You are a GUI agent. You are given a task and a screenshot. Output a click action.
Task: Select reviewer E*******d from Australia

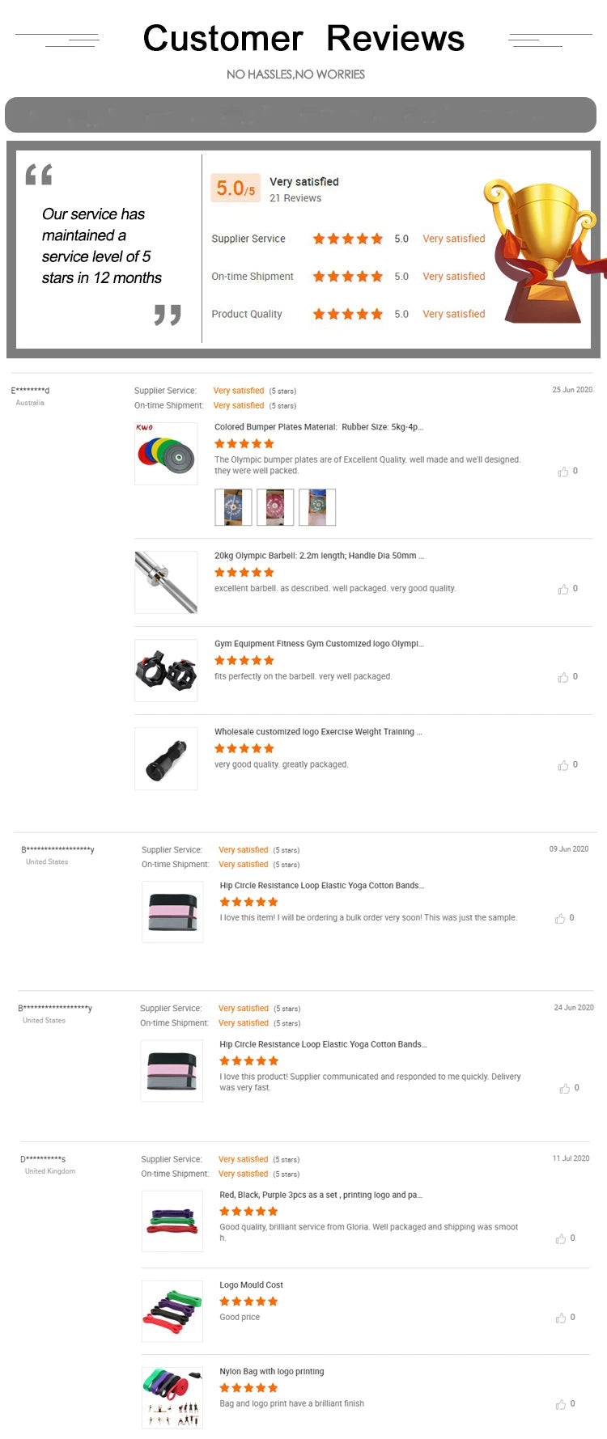point(30,390)
